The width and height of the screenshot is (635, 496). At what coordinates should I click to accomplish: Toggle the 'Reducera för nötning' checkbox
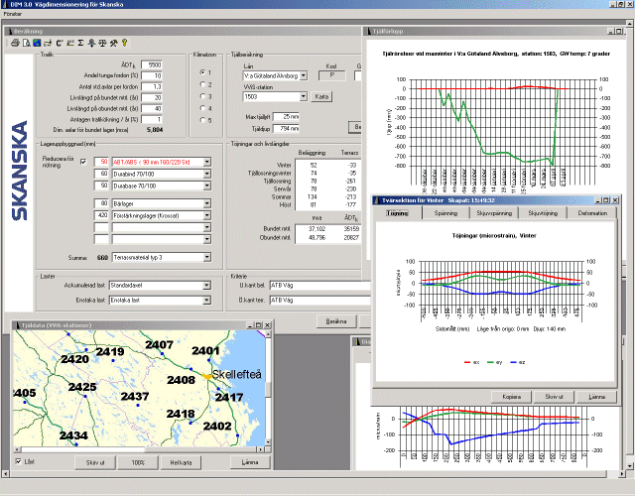[83, 161]
